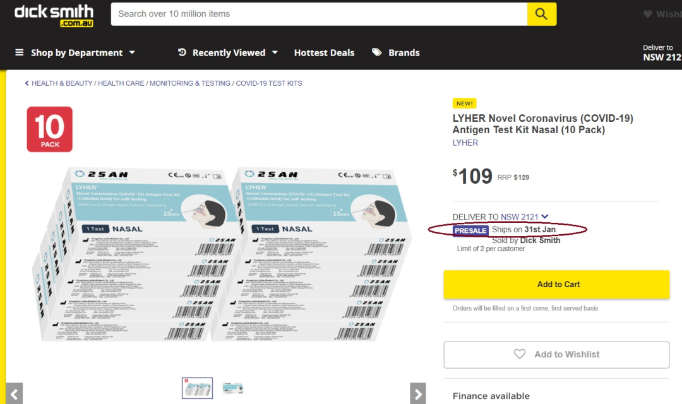Click the PRESALE badge
The height and width of the screenshot is (404, 682).
470,230
